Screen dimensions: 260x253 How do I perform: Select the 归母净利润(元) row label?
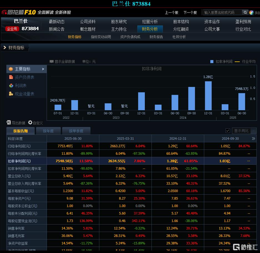[19, 146]
